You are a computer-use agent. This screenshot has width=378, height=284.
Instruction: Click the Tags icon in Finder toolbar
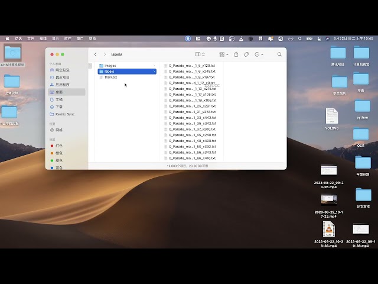(246, 54)
